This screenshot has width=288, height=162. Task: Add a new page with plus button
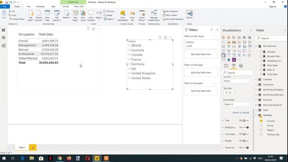coord(33,148)
